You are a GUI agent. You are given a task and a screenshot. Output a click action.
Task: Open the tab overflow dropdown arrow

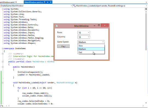(146, 2)
